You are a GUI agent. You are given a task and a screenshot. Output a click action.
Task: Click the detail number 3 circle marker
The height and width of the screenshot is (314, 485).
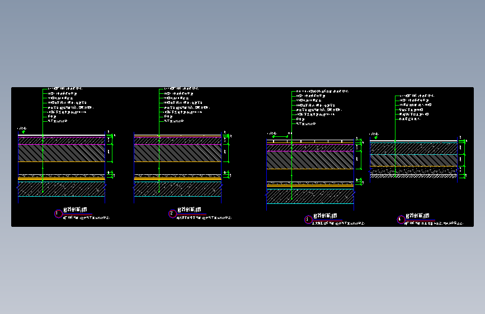(308, 220)
